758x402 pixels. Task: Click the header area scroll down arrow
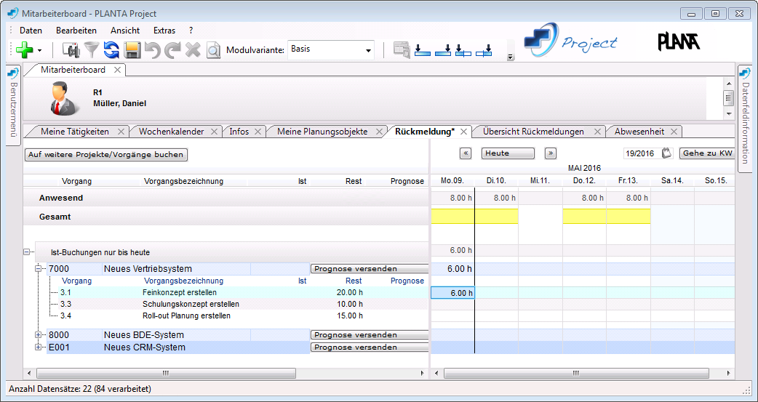click(729, 114)
